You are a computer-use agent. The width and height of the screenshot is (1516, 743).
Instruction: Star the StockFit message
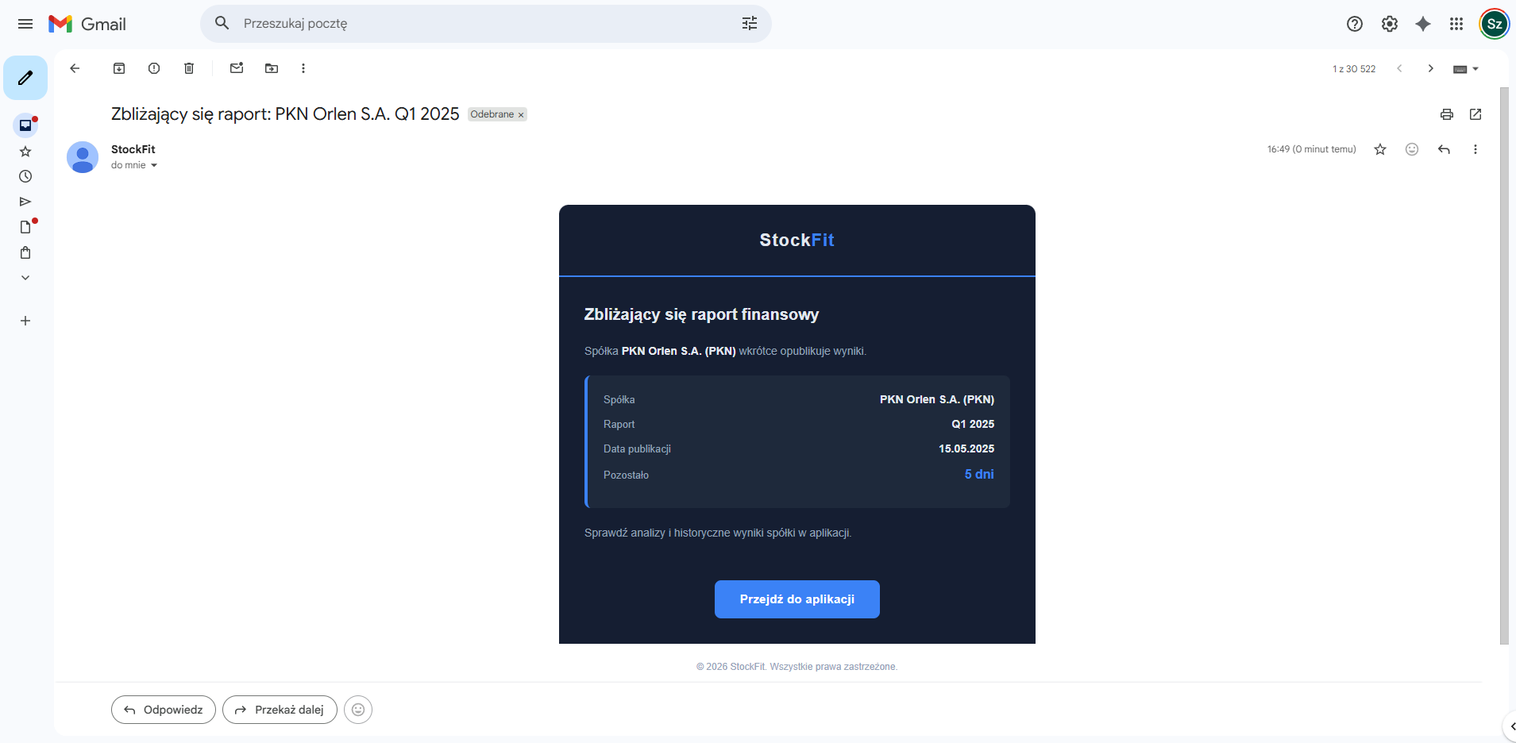tap(1380, 149)
